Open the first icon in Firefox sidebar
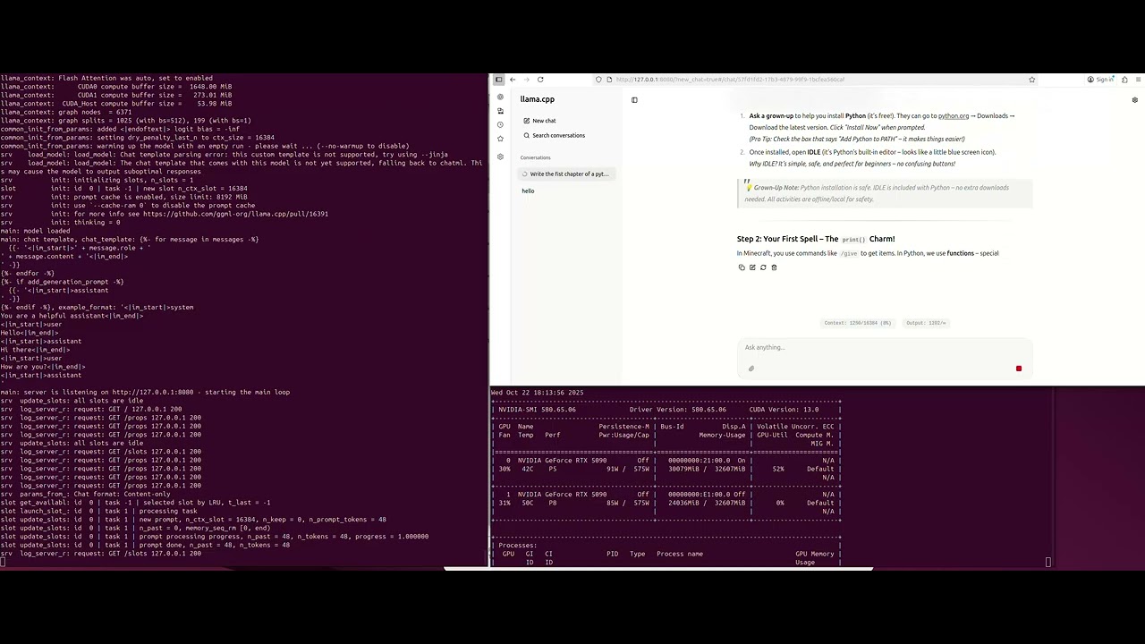1145x644 pixels. [x=500, y=97]
